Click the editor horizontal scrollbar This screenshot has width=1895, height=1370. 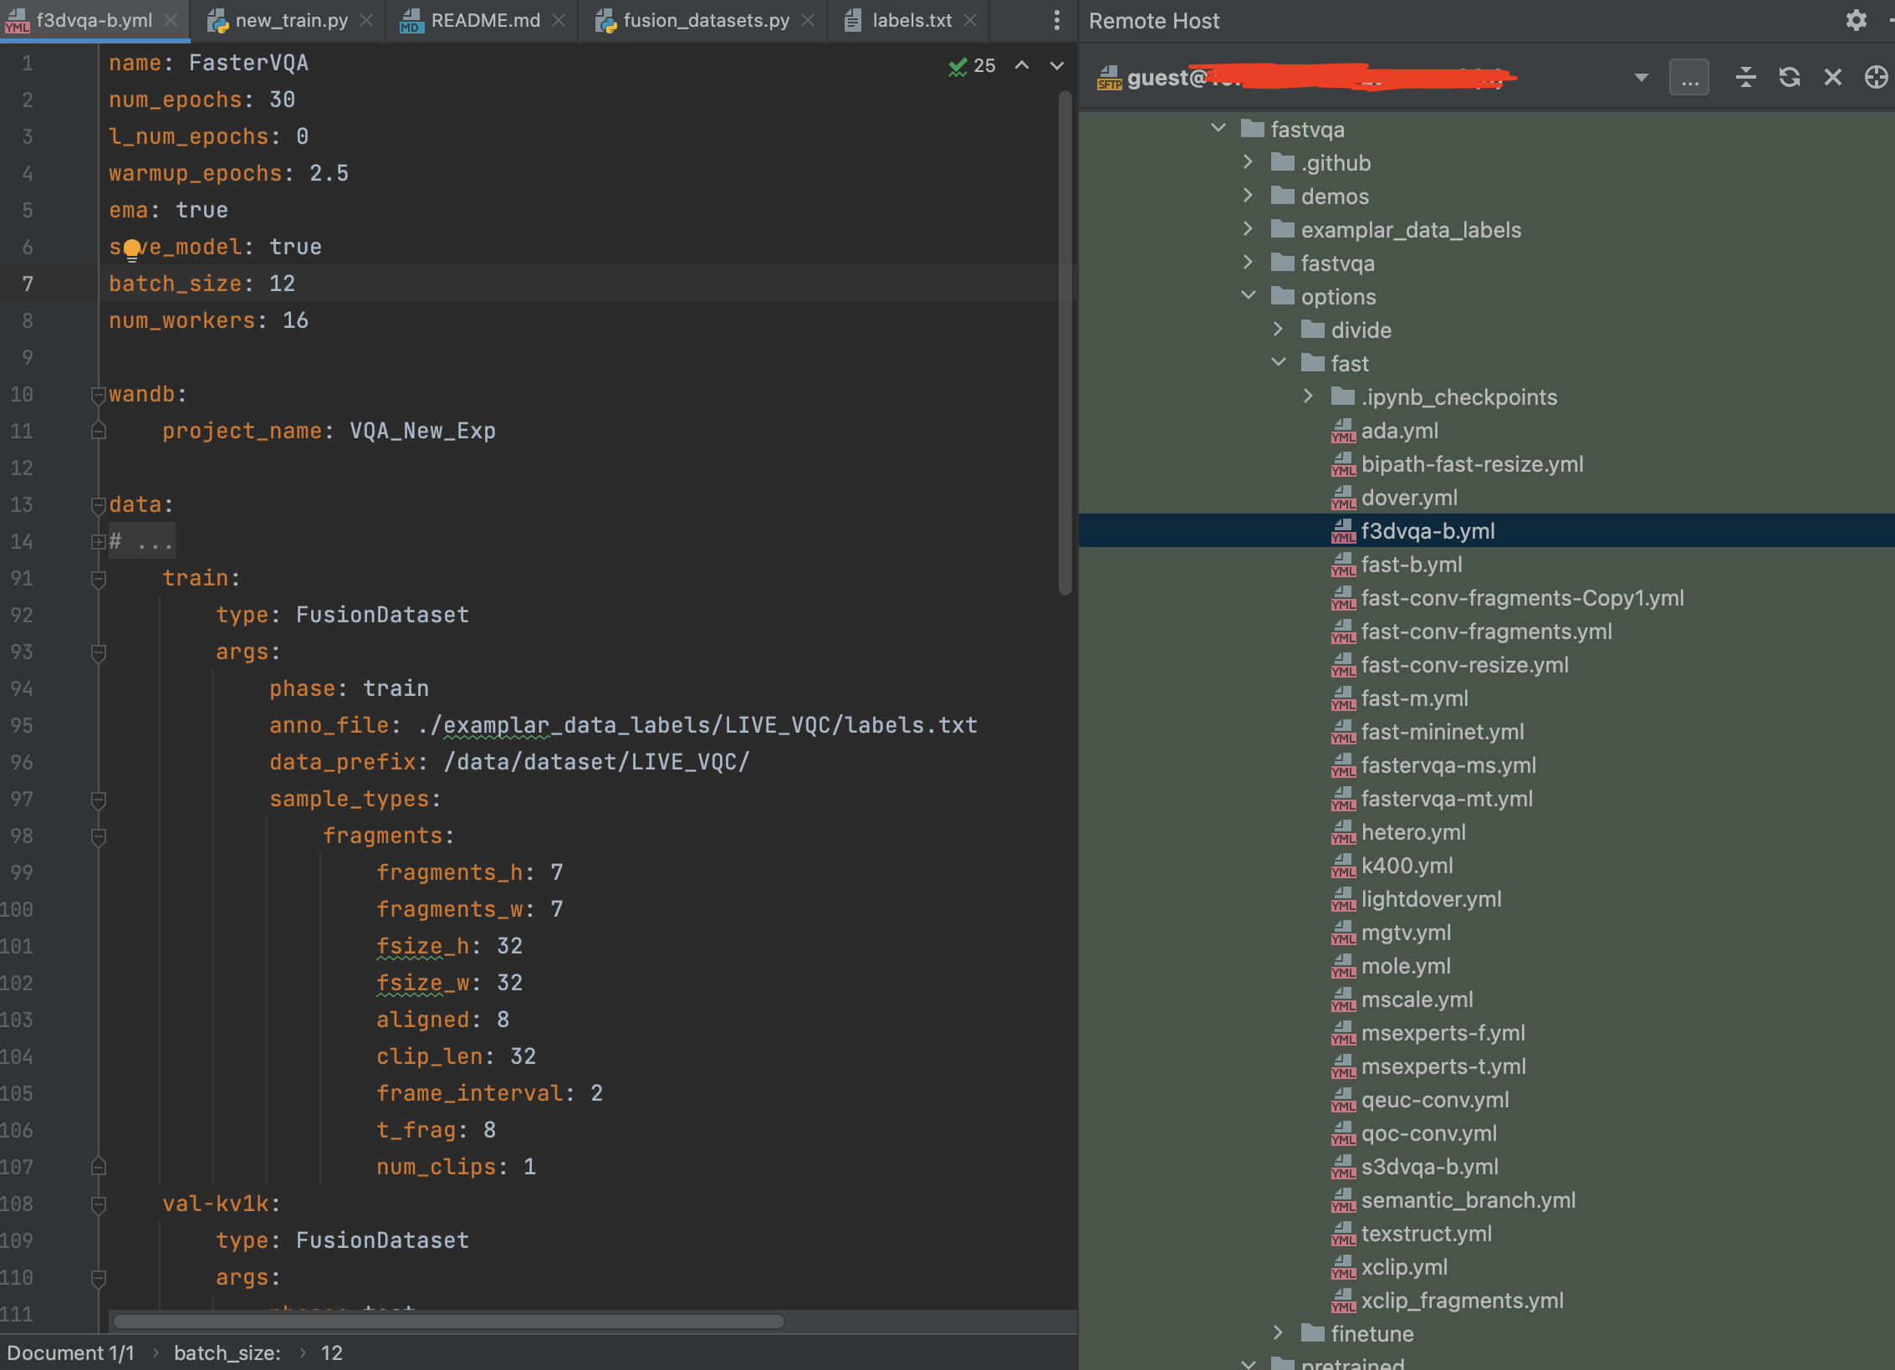(x=448, y=1321)
